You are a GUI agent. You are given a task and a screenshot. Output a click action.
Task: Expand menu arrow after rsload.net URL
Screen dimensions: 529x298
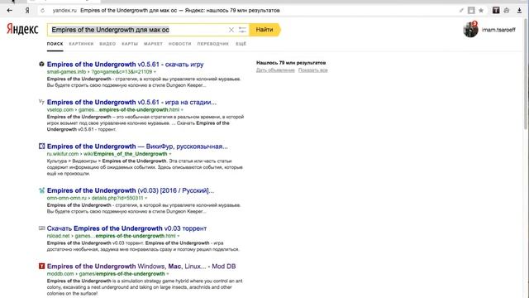coord(179,236)
